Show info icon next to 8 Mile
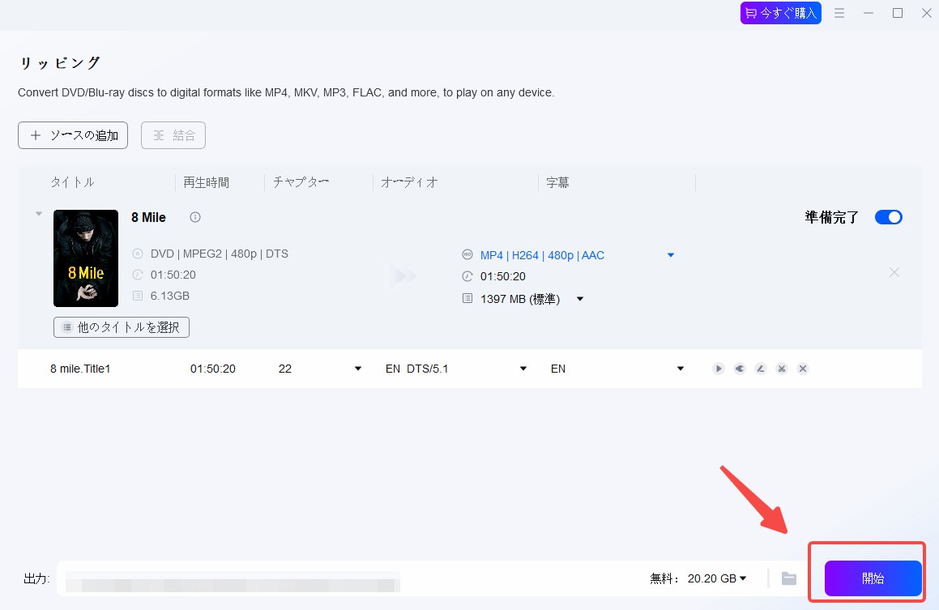Viewport: 939px width, 610px height. (x=195, y=217)
